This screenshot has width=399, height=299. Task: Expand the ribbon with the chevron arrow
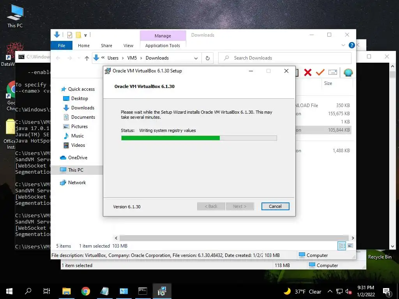pyautogui.click(x=343, y=45)
